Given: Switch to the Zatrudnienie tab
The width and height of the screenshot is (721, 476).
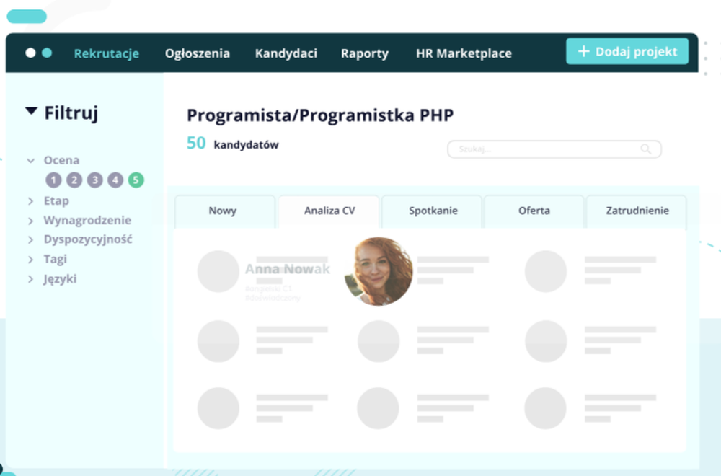Looking at the screenshot, I should [x=636, y=211].
